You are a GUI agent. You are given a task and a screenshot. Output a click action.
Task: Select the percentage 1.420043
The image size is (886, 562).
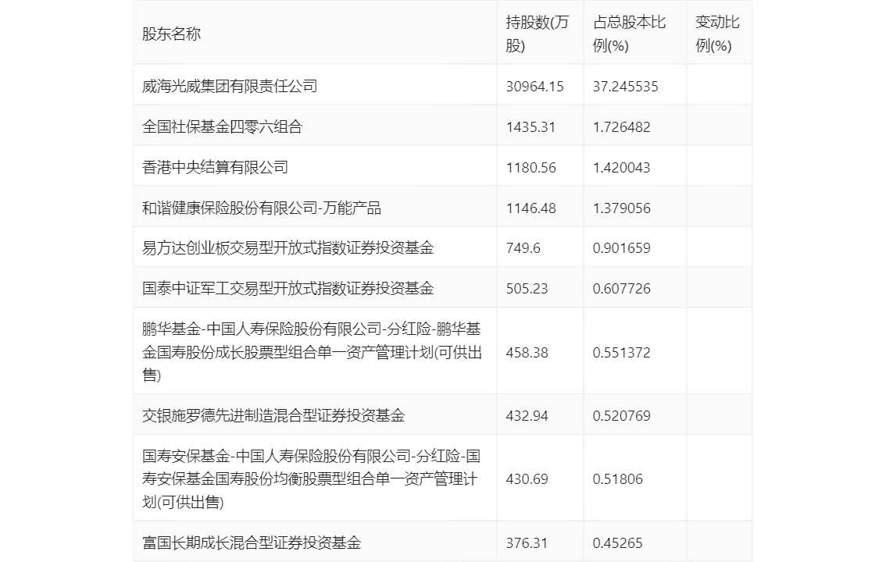tap(622, 168)
